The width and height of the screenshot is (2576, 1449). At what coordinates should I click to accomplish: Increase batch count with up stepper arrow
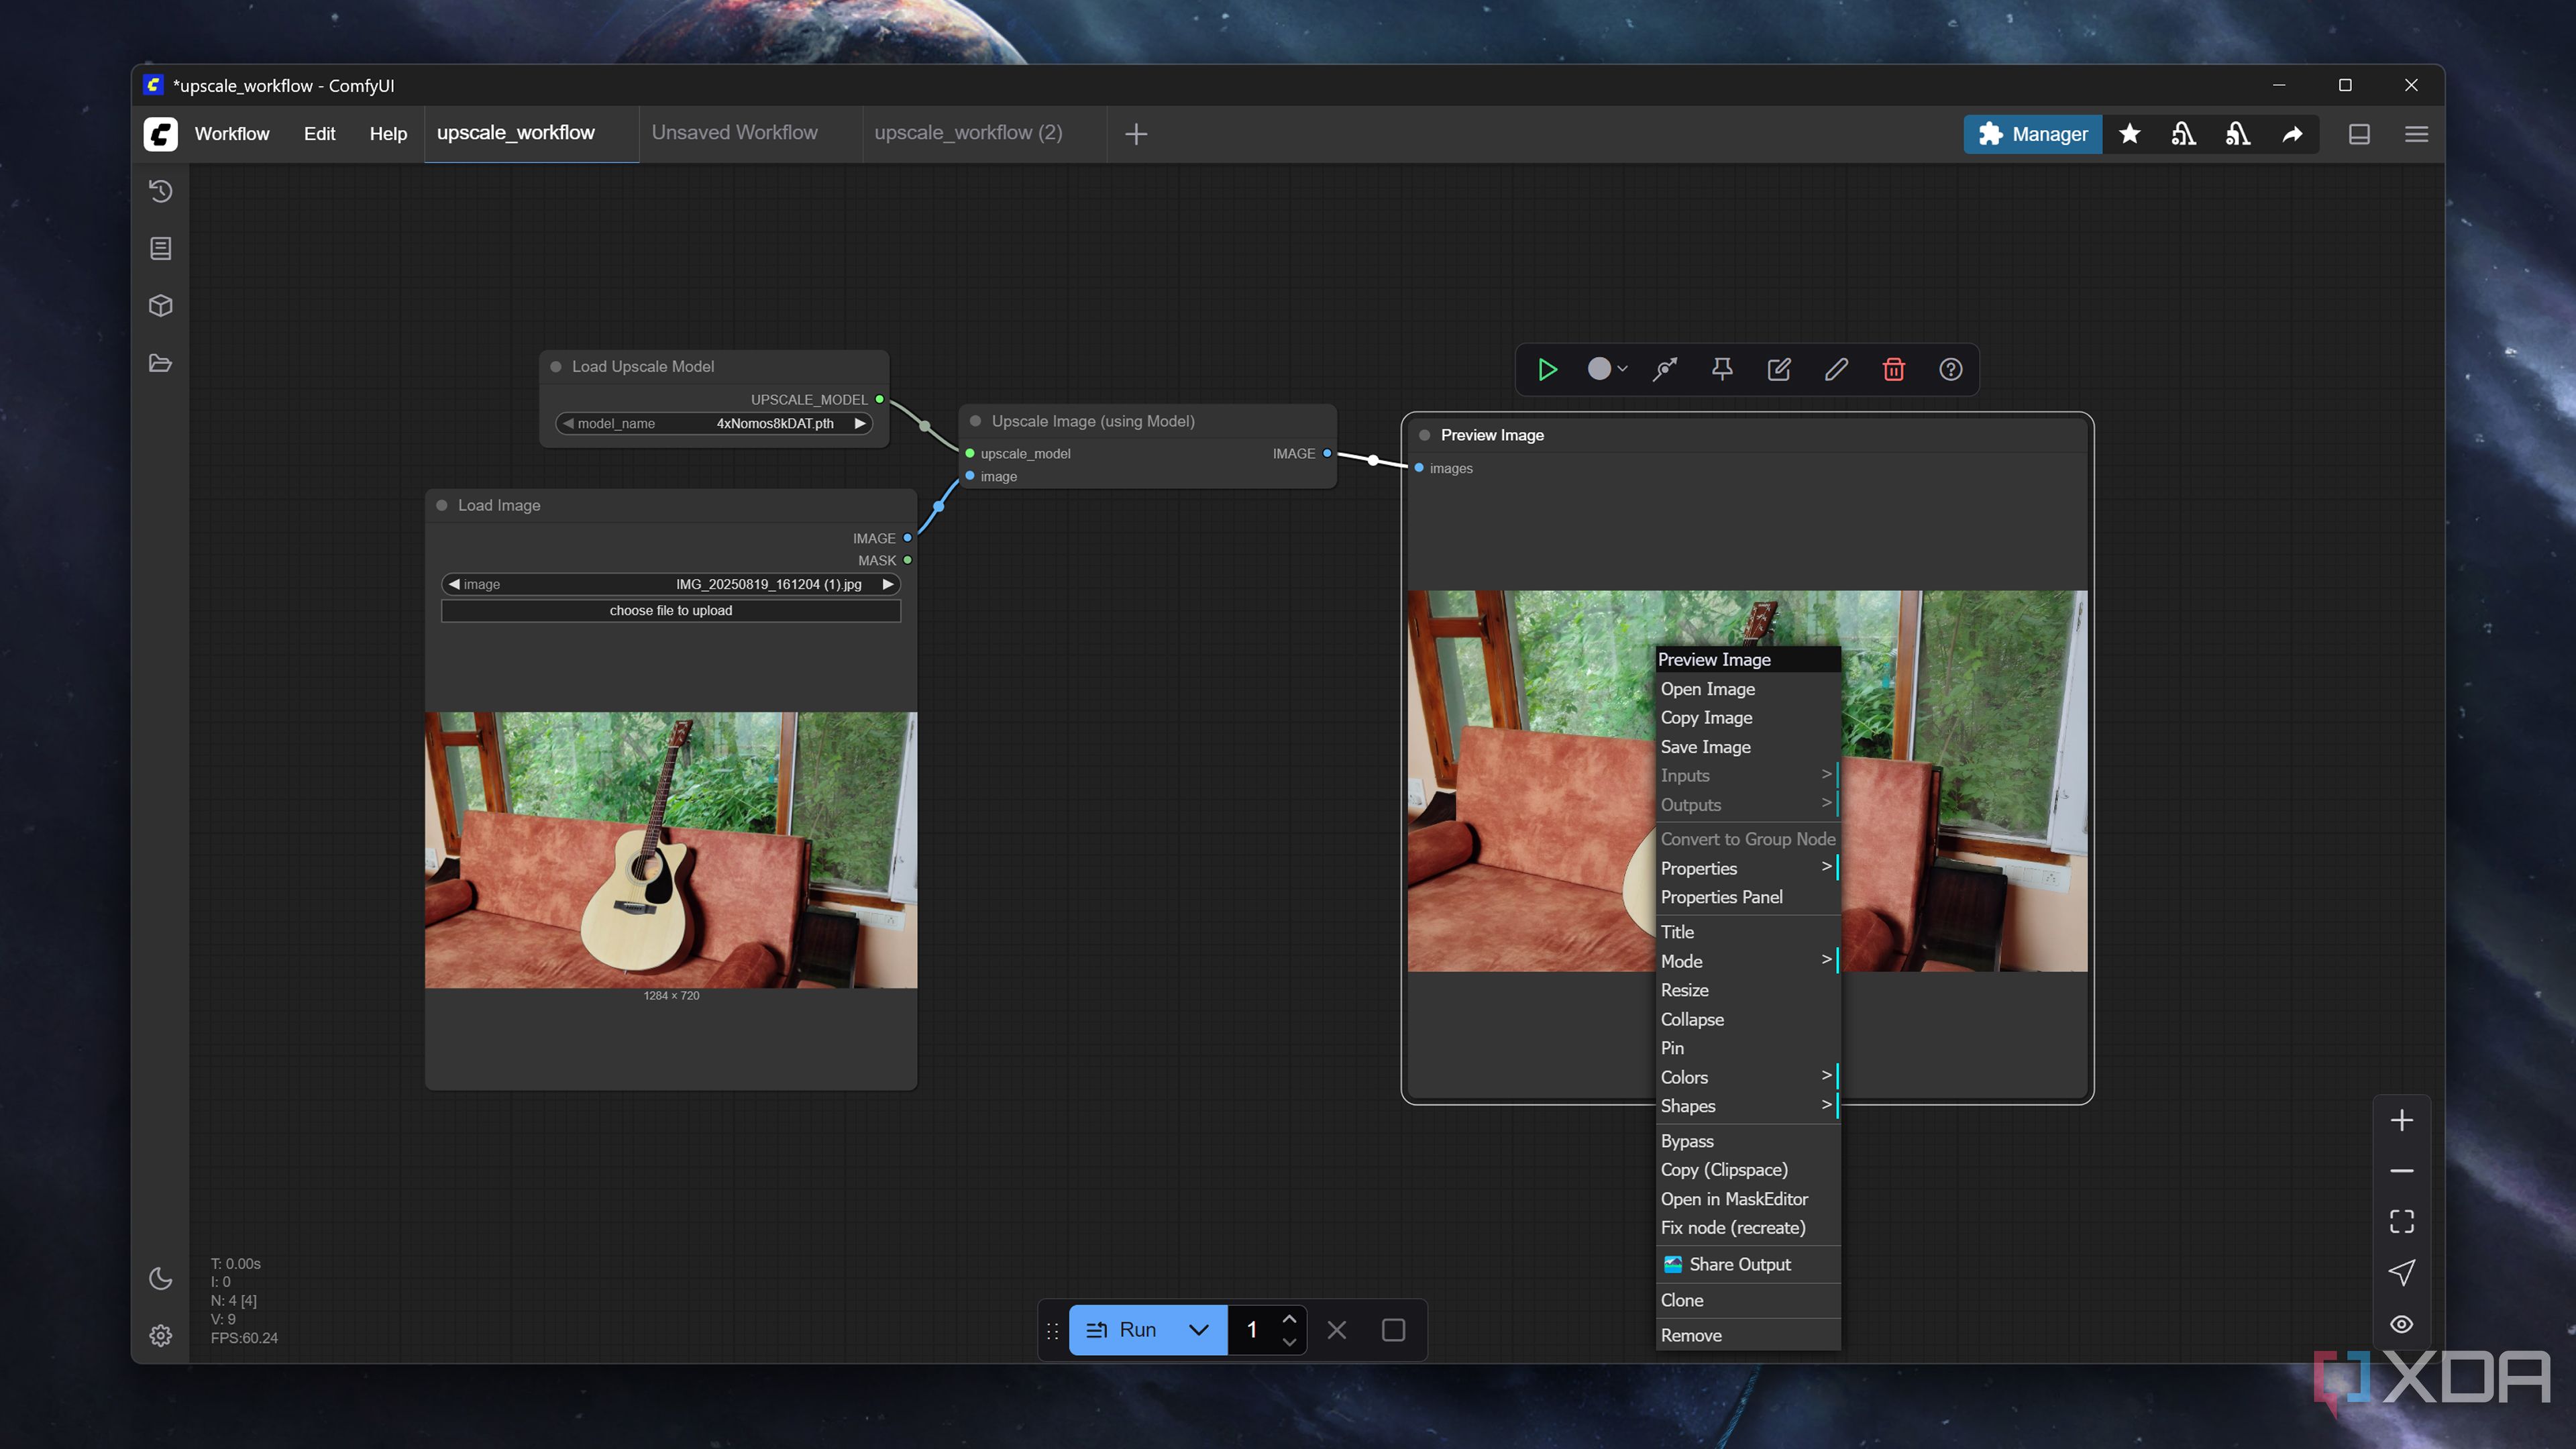[1289, 1318]
